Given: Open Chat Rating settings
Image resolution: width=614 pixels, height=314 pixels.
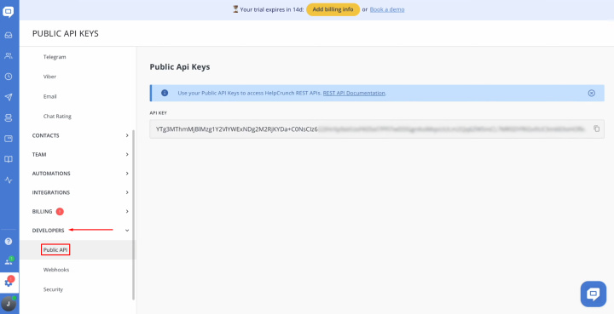Looking at the screenshot, I should click(57, 117).
